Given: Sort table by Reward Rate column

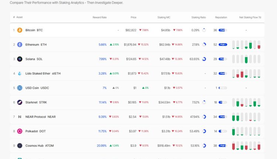Looking at the screenshot, I should [99, 17].
